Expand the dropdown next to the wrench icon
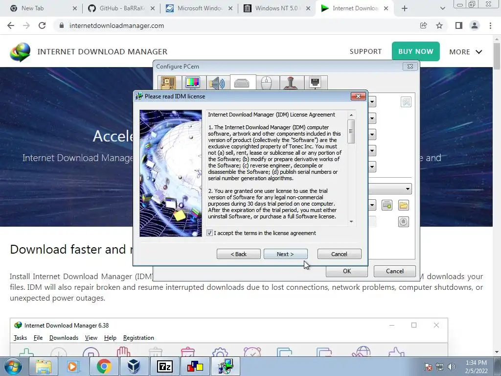 coord(372,102)
